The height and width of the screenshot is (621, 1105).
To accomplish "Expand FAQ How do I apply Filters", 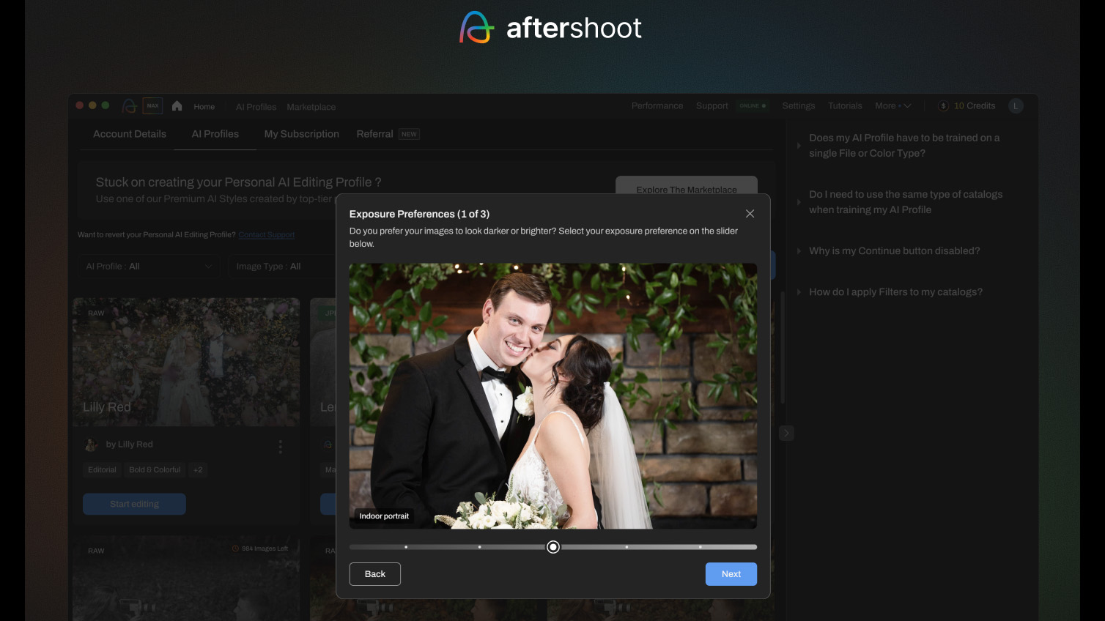I will (x=895, y=291).
